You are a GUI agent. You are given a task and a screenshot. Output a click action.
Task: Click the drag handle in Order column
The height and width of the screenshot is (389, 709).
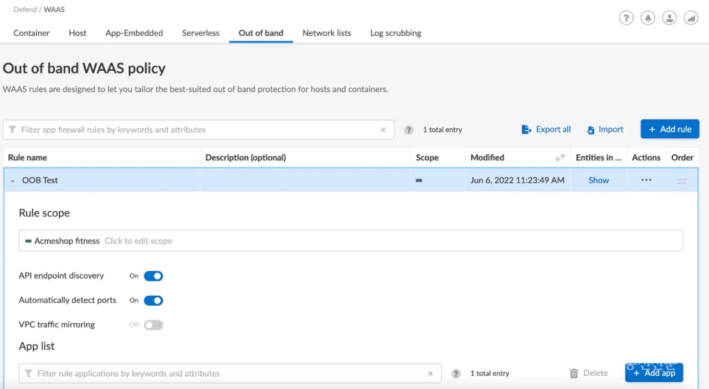pyautogui.click(x=682, y=181)
